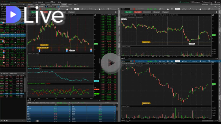Open Support/Chat

(207, 2)
